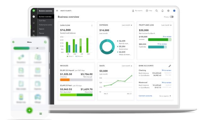
Task: Open the settings gear icon
Action: tap(168, 11)
